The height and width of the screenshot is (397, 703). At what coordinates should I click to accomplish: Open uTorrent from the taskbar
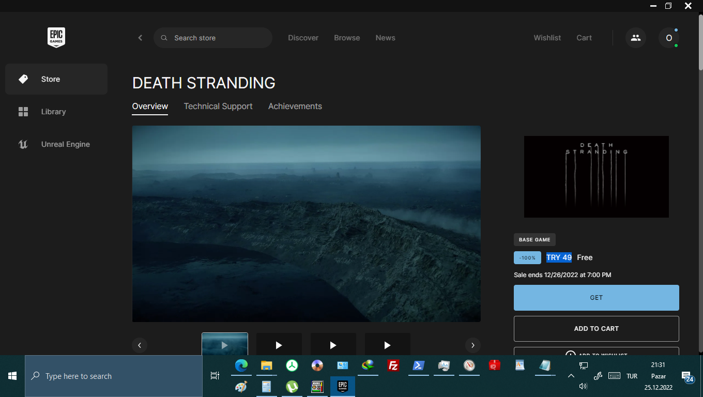[x=292, y=387]
